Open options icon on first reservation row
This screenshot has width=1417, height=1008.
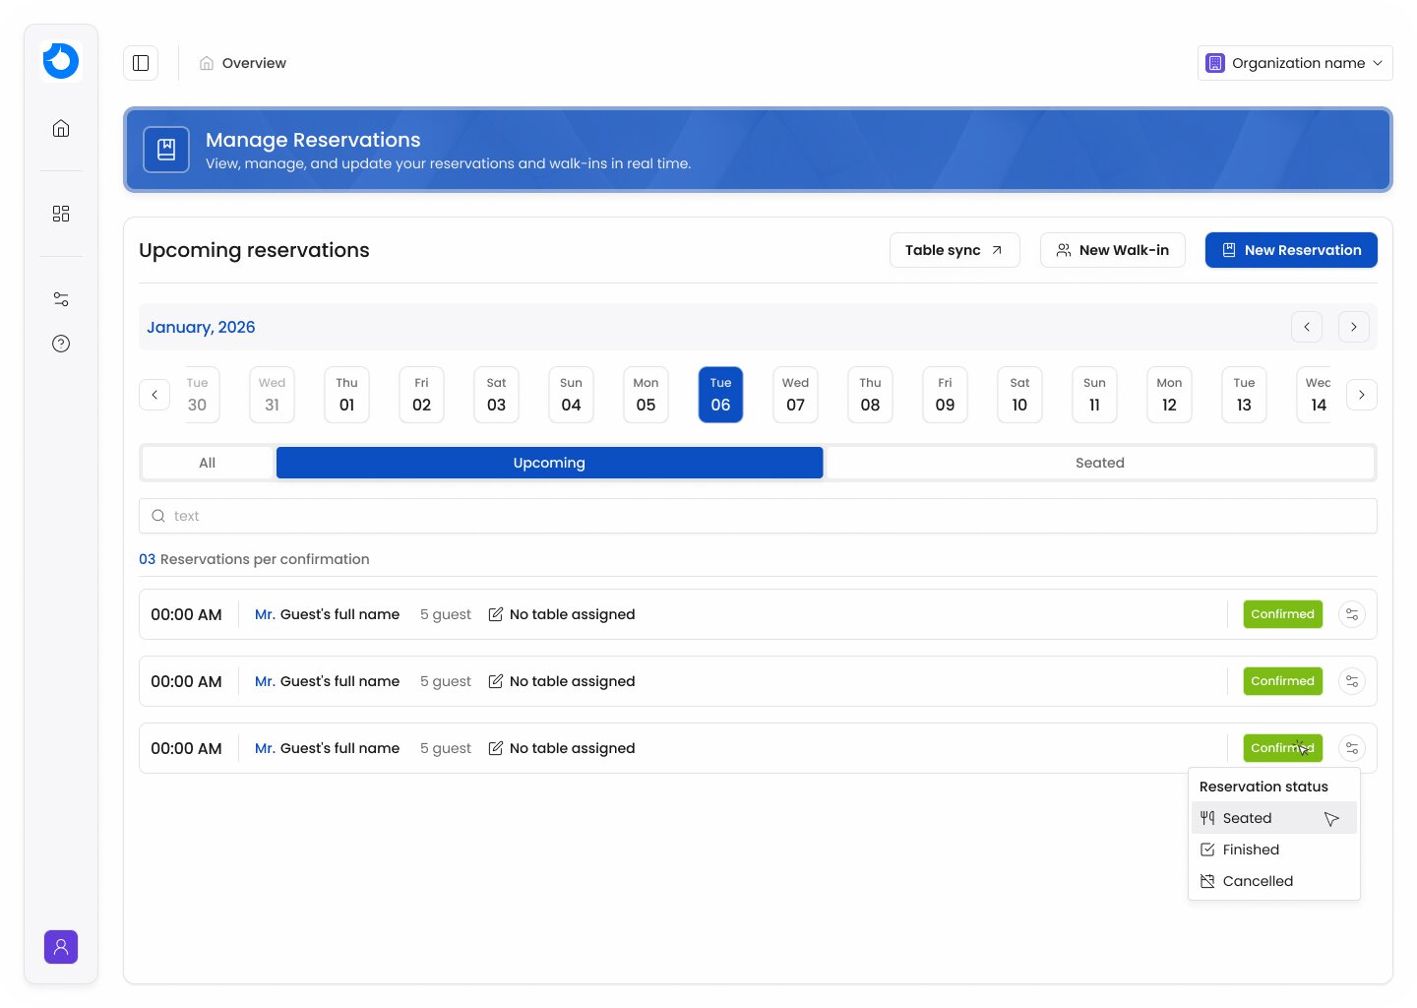point(1352,614)
